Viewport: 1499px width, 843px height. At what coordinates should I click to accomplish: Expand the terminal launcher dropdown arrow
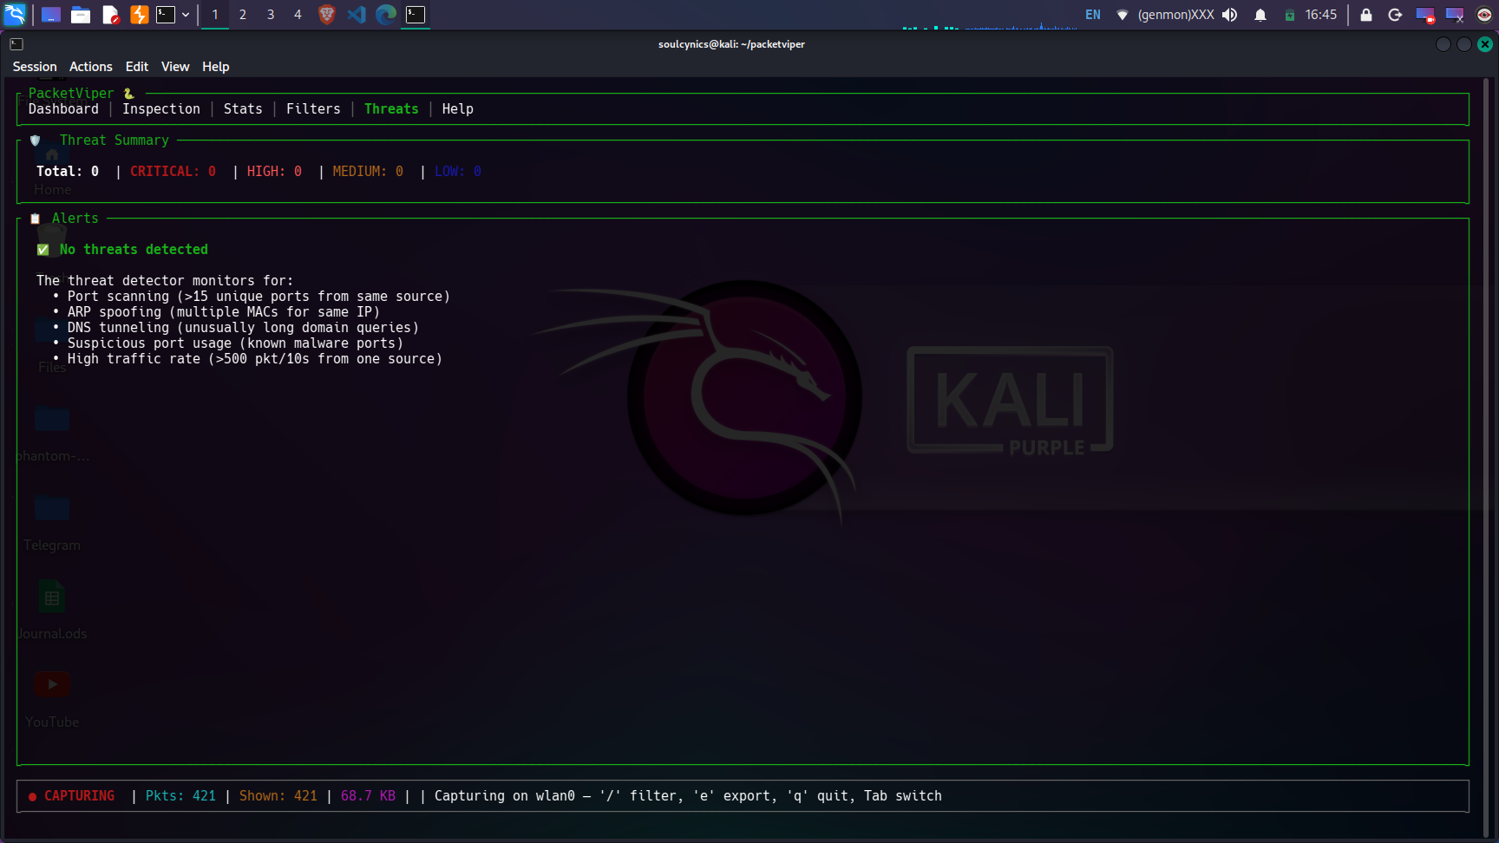pos(186,15)
